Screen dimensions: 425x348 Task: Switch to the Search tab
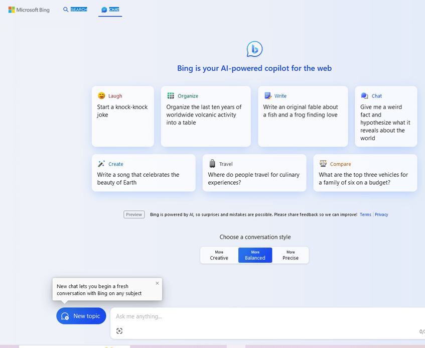75,10
